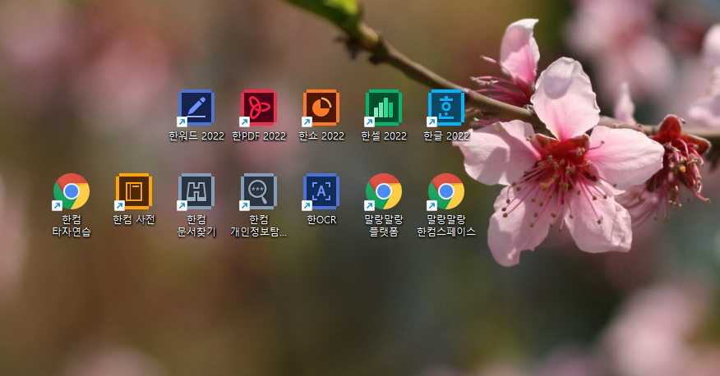Launch the 한PDF 2022 shortcut icon
Viewport: 720px width, 376px height.
[x=259, y=108]
